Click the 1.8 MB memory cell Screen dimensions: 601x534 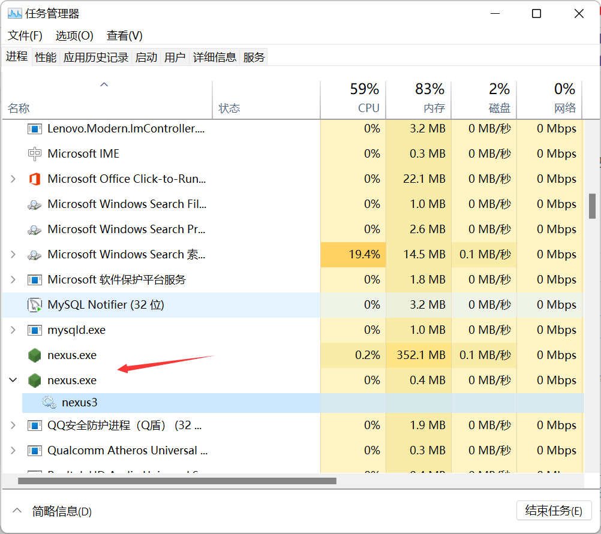pos(419,280)
